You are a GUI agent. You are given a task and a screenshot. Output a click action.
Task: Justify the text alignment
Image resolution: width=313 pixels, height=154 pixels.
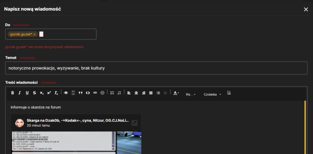point(151,93)
